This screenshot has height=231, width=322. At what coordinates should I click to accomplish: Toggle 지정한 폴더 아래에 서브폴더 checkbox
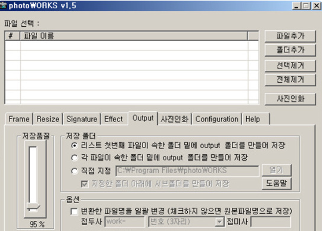[85, 184]
